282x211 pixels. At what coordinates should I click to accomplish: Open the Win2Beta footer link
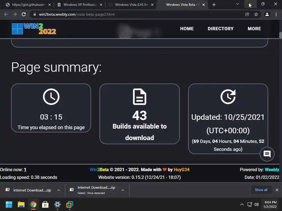point(99,170)
